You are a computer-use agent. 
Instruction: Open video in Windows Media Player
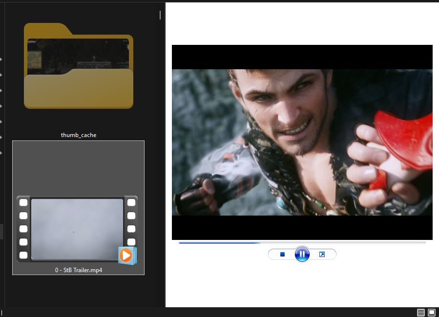click(x=322, y=255)
